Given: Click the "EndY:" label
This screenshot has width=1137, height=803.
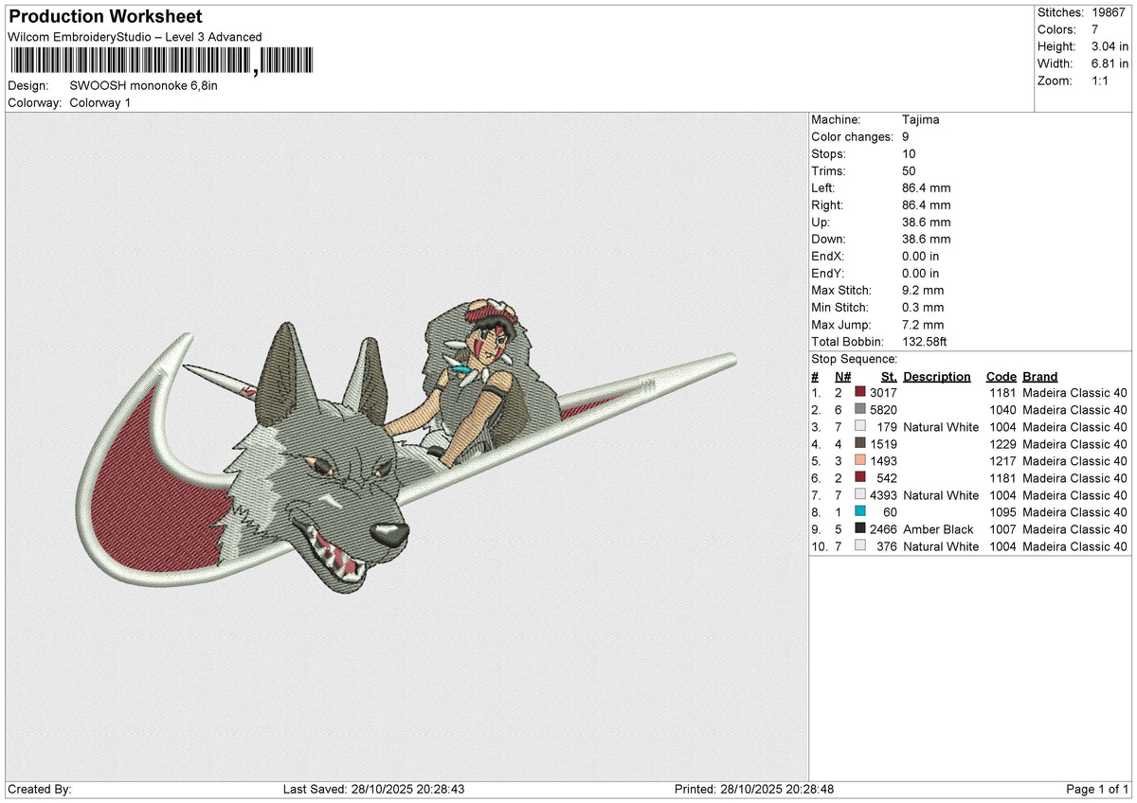Looking at the screenshot, I should (828, 274).
